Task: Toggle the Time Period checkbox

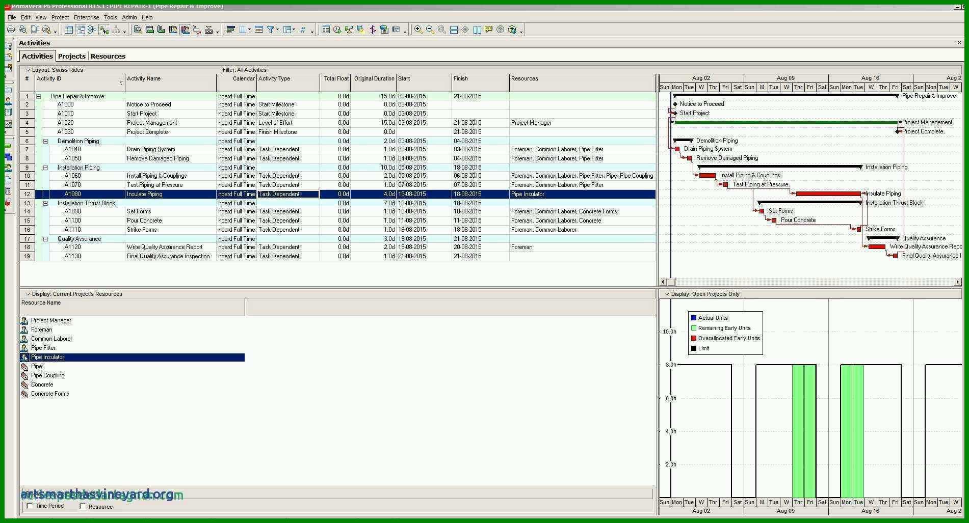Action: (30, 506)
